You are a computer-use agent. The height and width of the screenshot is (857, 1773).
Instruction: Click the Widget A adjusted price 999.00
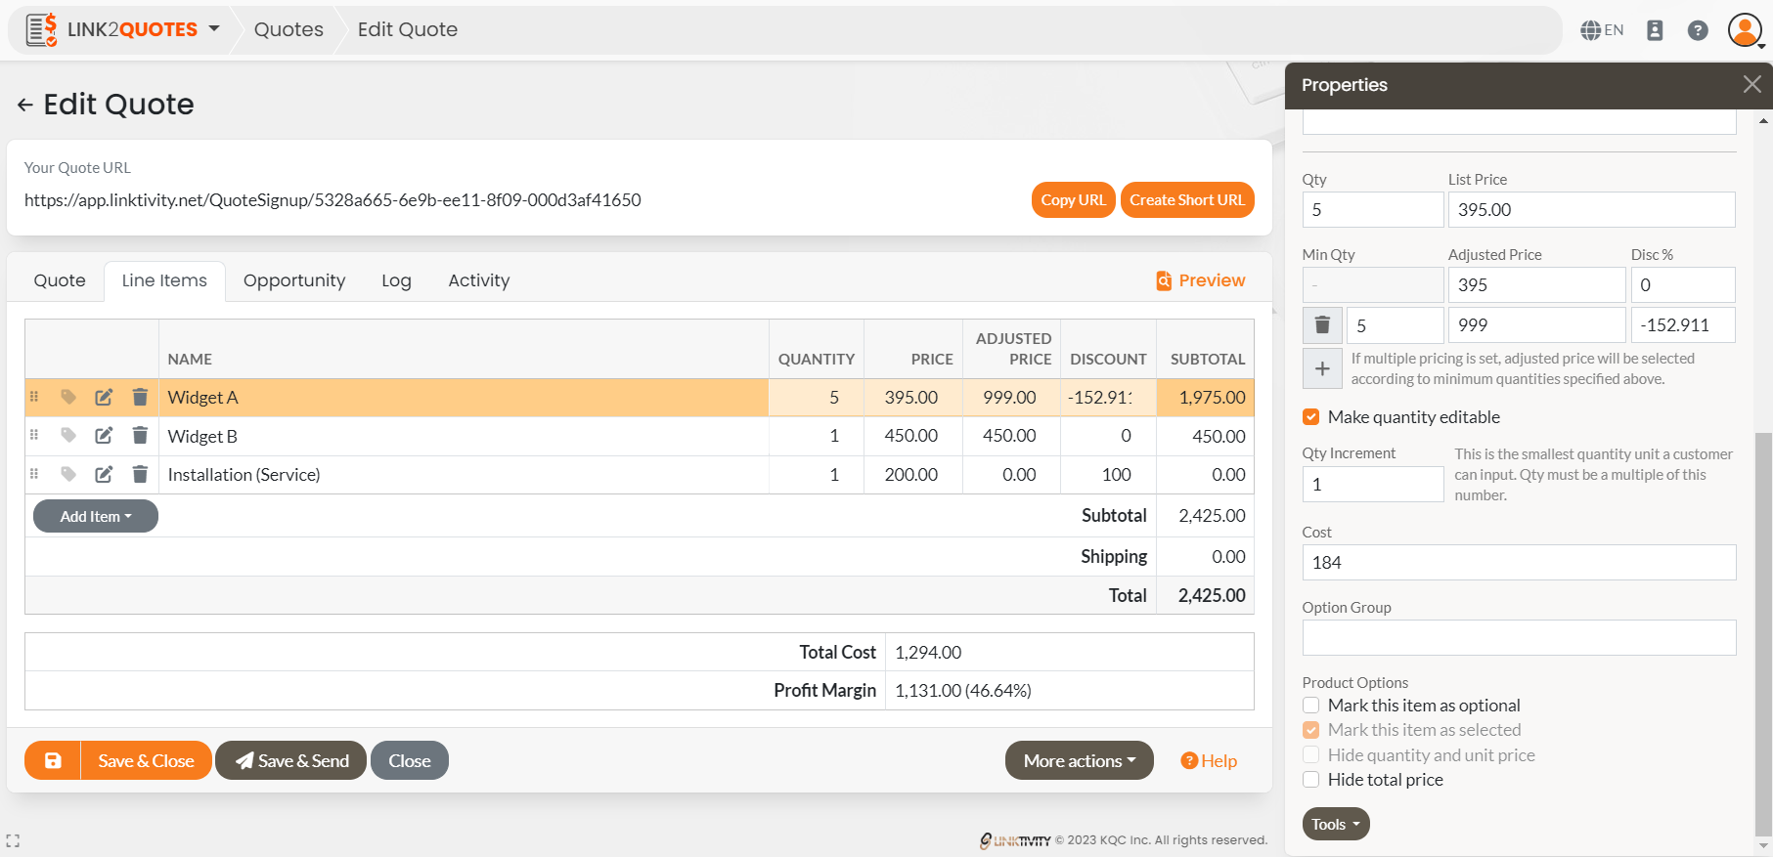[1011, 398]
